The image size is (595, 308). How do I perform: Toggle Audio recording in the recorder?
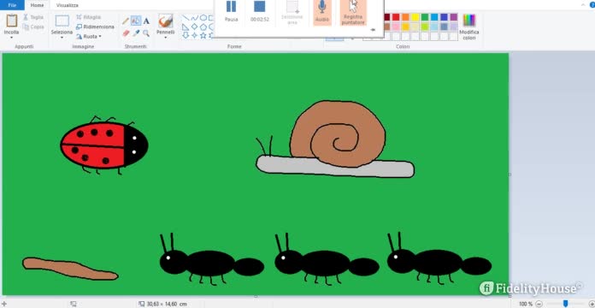pyautogui.click(x=322, y=12)
